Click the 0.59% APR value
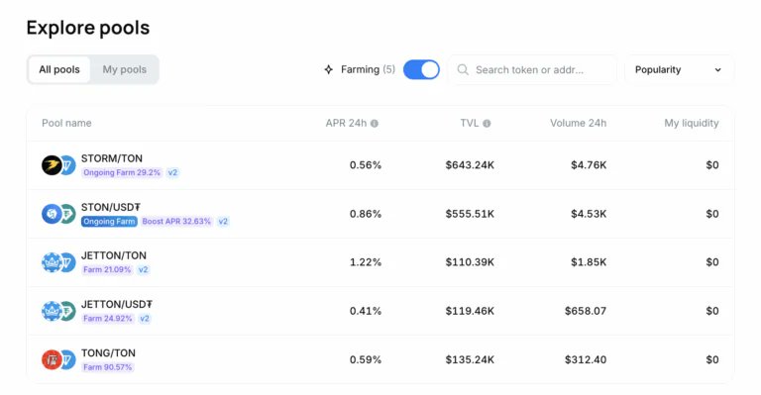The image size is (761, 395). coord(366,359)
